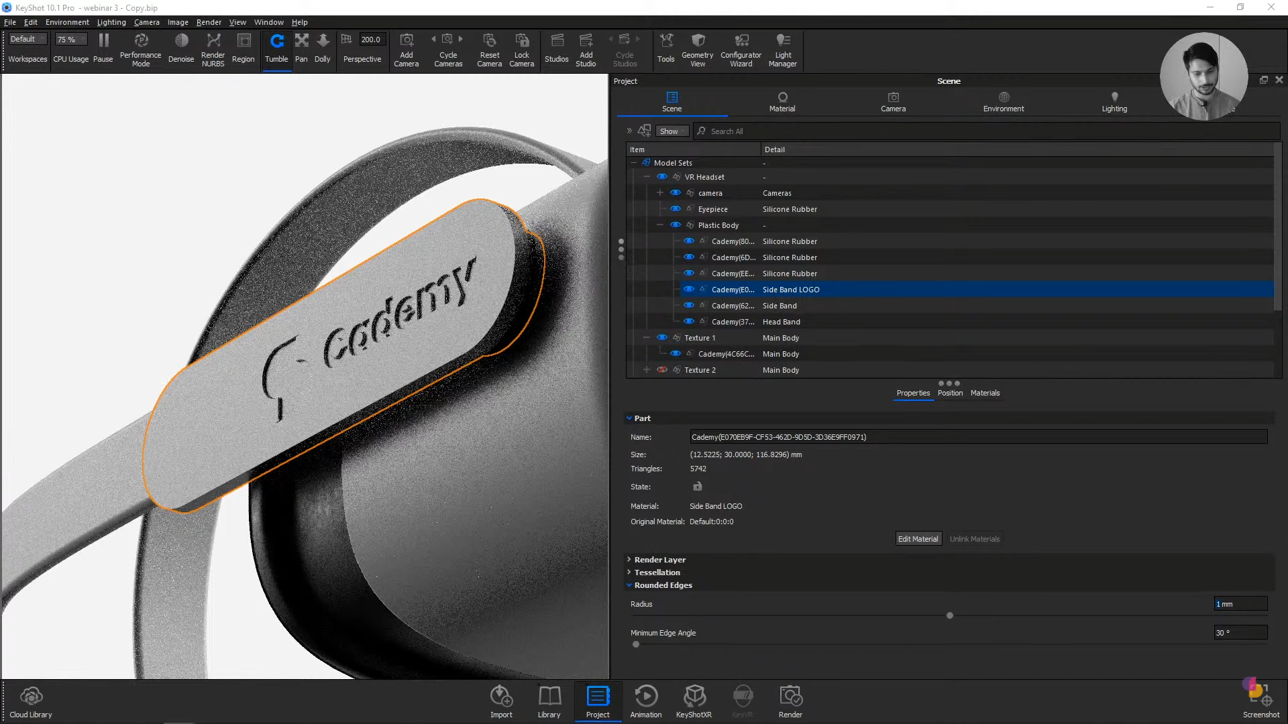Click the Edit Material button

coord(918,539)
